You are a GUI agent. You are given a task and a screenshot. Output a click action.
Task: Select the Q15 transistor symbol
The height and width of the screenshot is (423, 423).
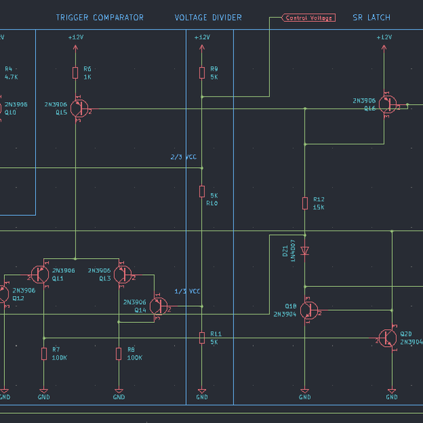[80, 109]
